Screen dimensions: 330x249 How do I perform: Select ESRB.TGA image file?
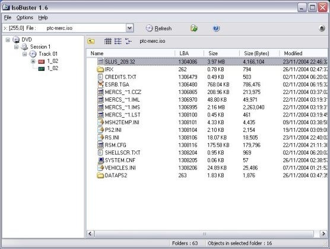point(117,84)
